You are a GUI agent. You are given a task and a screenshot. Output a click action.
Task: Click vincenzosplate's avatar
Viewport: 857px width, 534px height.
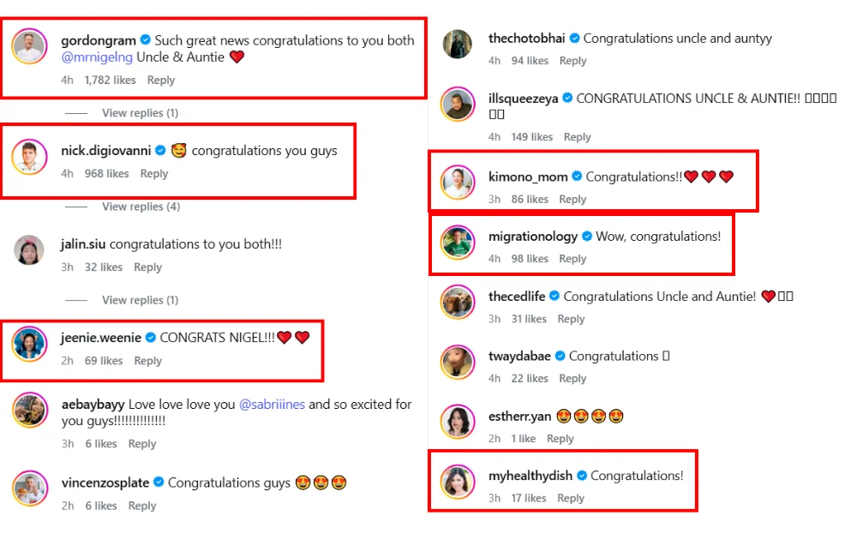point(28,489)
